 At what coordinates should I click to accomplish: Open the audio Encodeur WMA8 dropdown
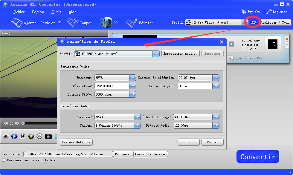137,117
